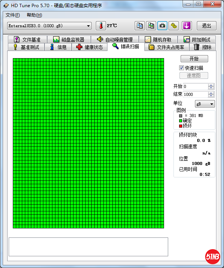
Task: Click the 结束 value input field
Action: click(195, 94)
